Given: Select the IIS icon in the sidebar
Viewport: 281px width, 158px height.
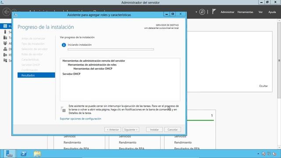Looking at the screenshot, I should coord(5,55).
